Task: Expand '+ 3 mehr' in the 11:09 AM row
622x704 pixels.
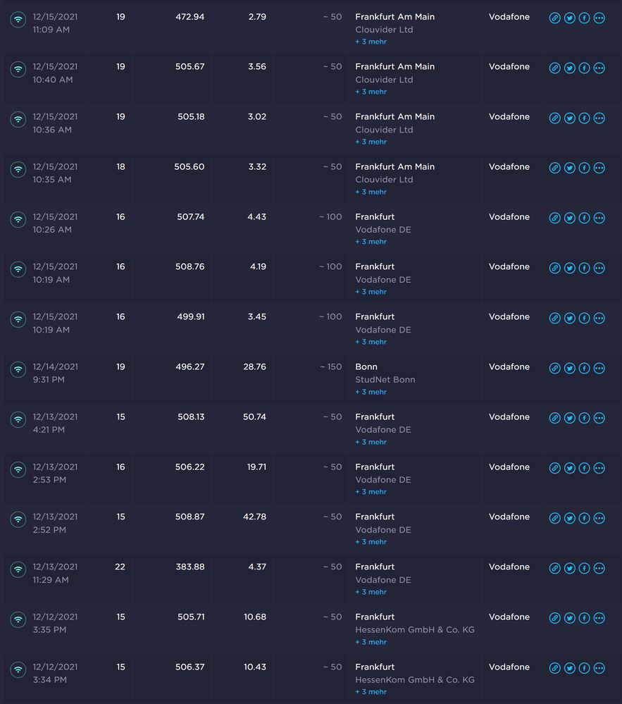Action: click(x=371, y=42)
